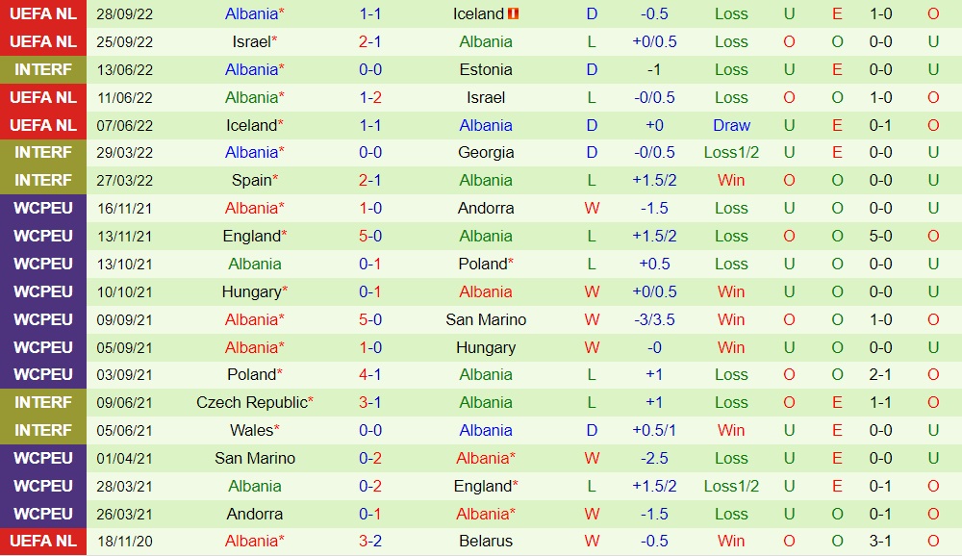
Task: Open the Spain team page
Action: 251,180
